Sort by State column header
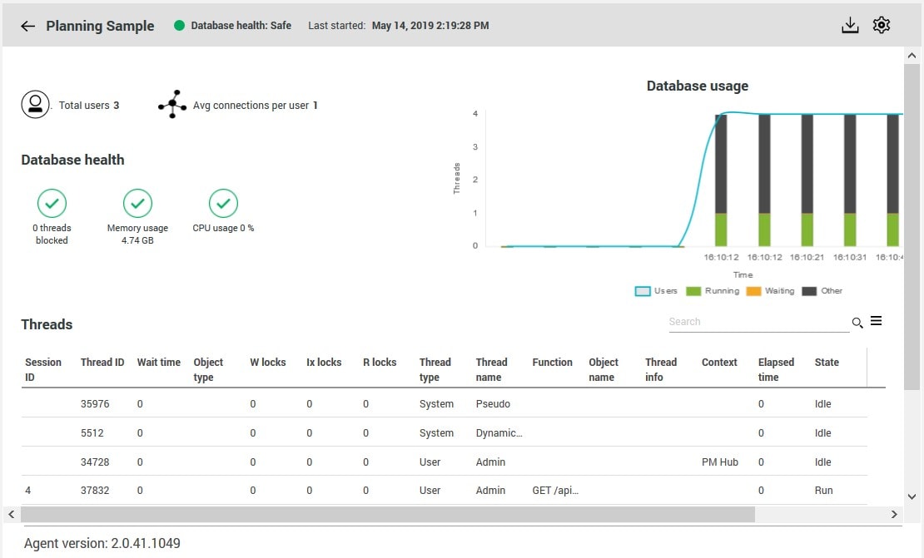This screenshot has height=558, width=924. pyautogui.click(x=826, y=363)
